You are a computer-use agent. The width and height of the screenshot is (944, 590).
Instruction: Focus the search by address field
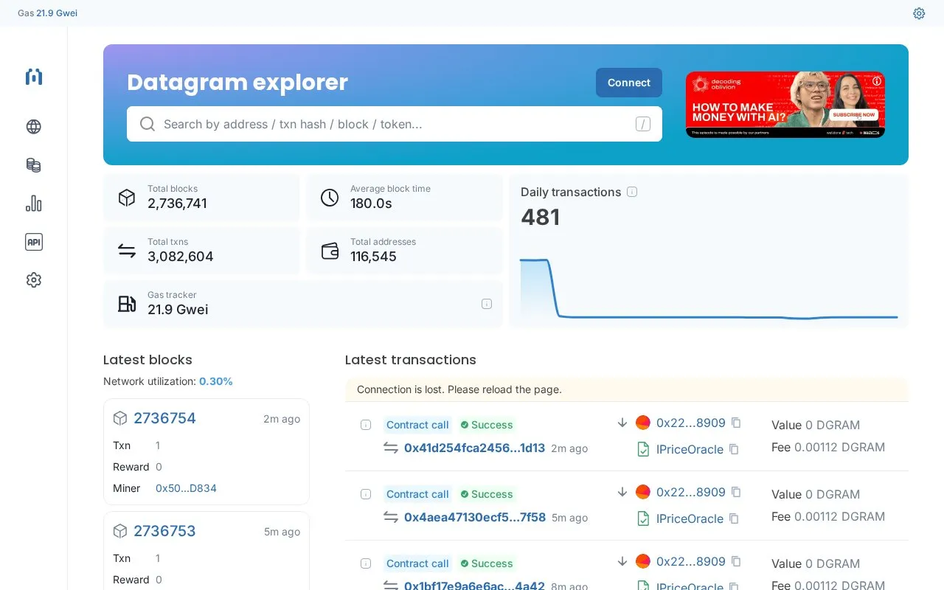coord(395,124)
